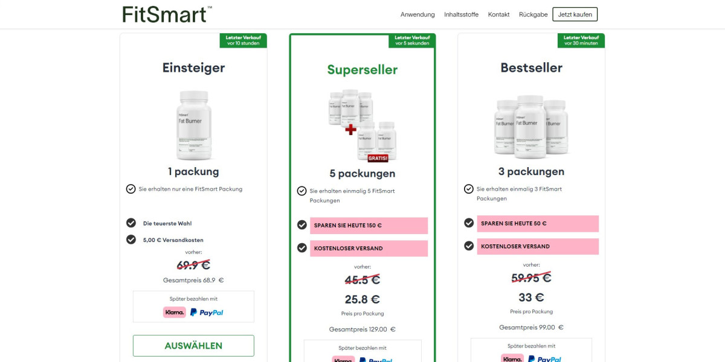The width and height of the screenshot is (725, 362).
Task: Open the Anwendung menu item
Action: point(417,14)
